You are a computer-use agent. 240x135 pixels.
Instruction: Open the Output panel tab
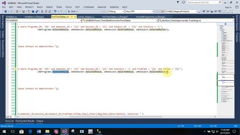(40, 121)
